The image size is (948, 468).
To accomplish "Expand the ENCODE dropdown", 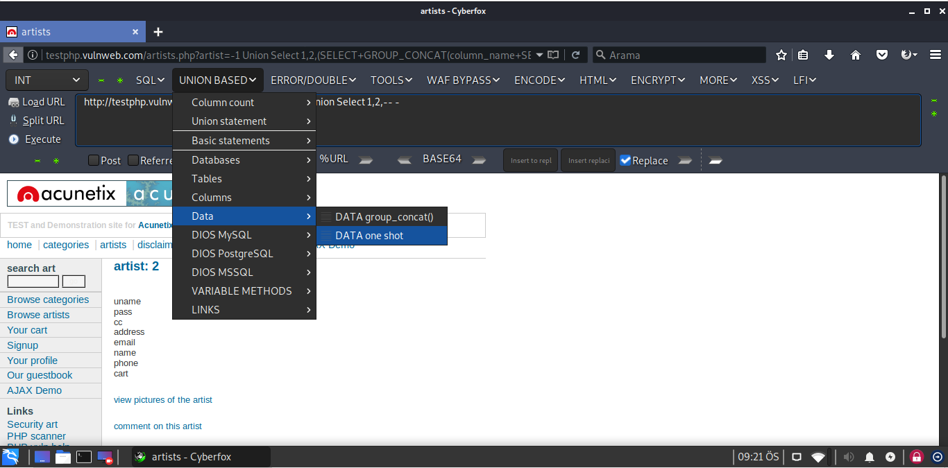I will (539, 80).
